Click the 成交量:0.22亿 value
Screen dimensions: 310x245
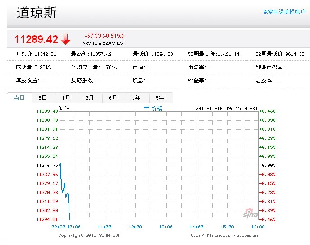[33, 67]
